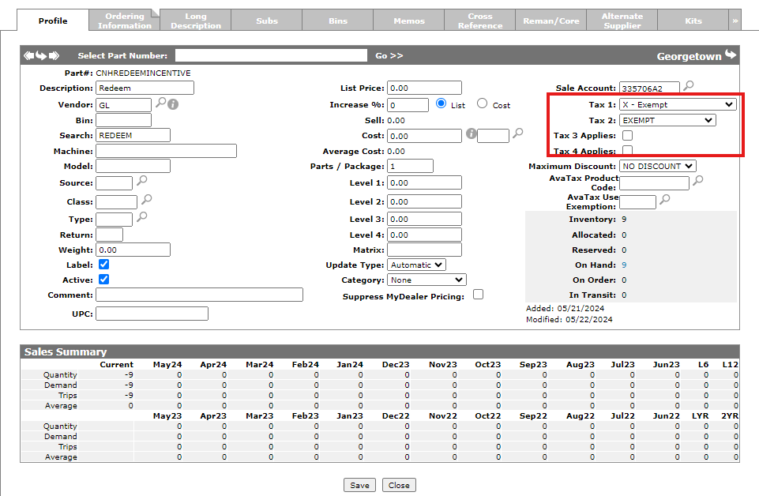Click the AvaTax Product Code lookup icon
The image size is (759, 496).
coord(698,182)
